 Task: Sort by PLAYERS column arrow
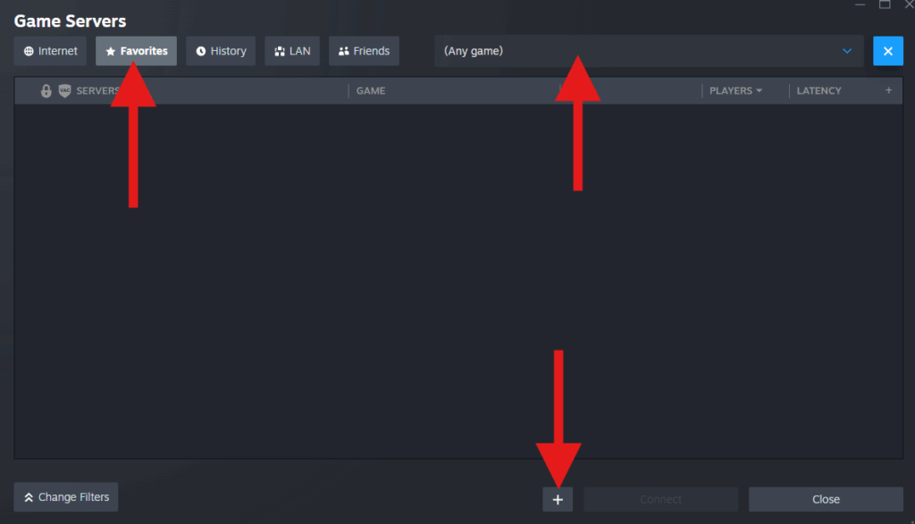tap(759, 91)
